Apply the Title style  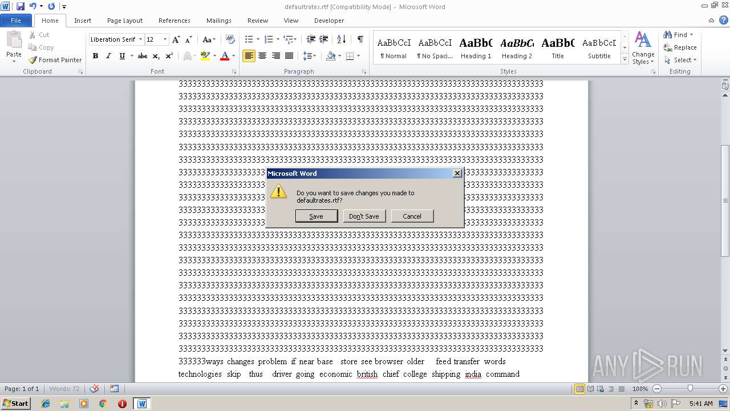(x=558, y=48)
